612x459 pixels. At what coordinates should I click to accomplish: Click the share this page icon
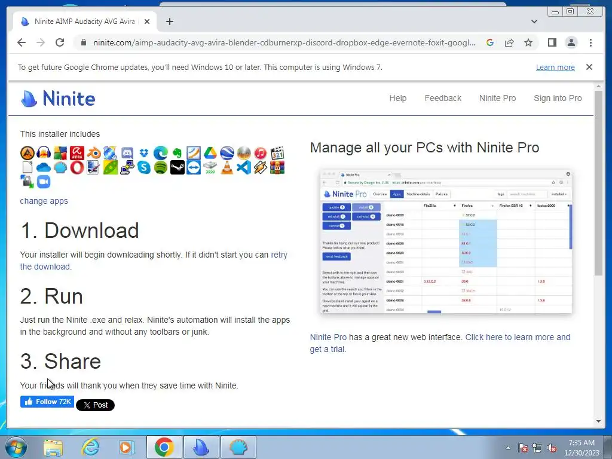tap(509, 42)
